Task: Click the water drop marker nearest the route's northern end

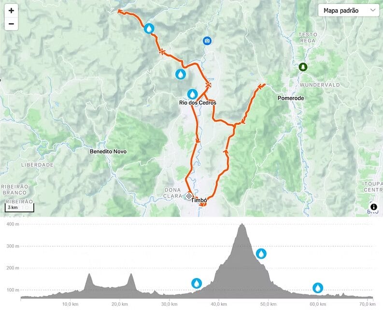Action: 149,29
